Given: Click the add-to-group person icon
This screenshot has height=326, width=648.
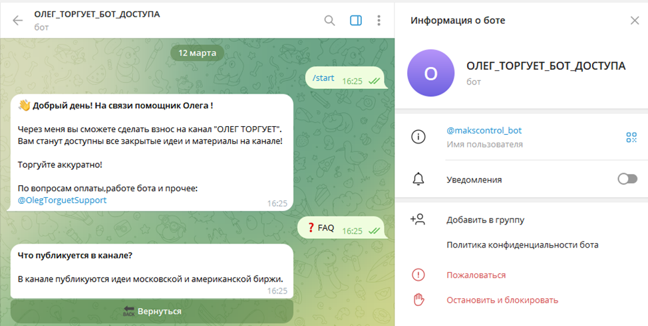Looking at the screenshot, I should (418, 220).
